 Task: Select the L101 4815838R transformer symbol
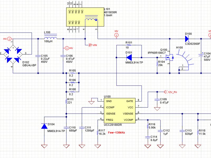[x=84, y=17]
